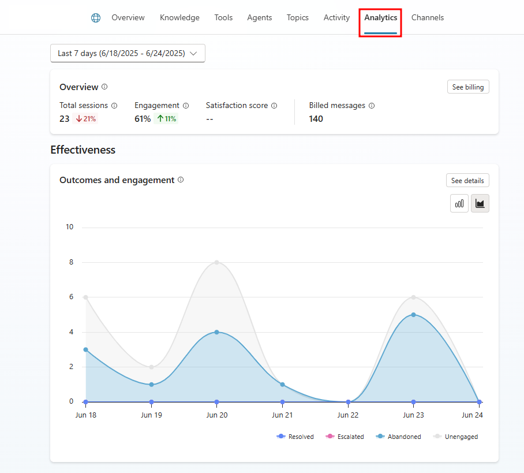
Task: Toggle the Unengaged legend series
Action: tap(455, 437)
